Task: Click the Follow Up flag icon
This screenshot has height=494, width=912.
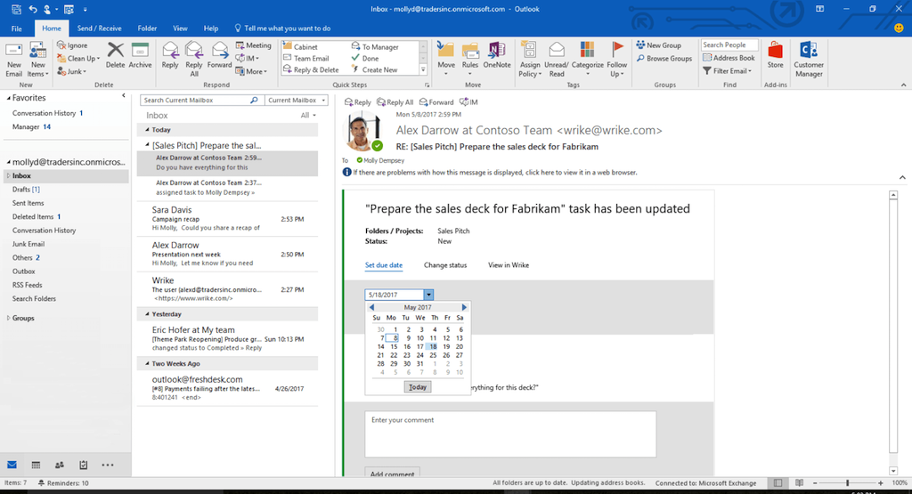Action: pyautogui.click(x=617, y=51)
